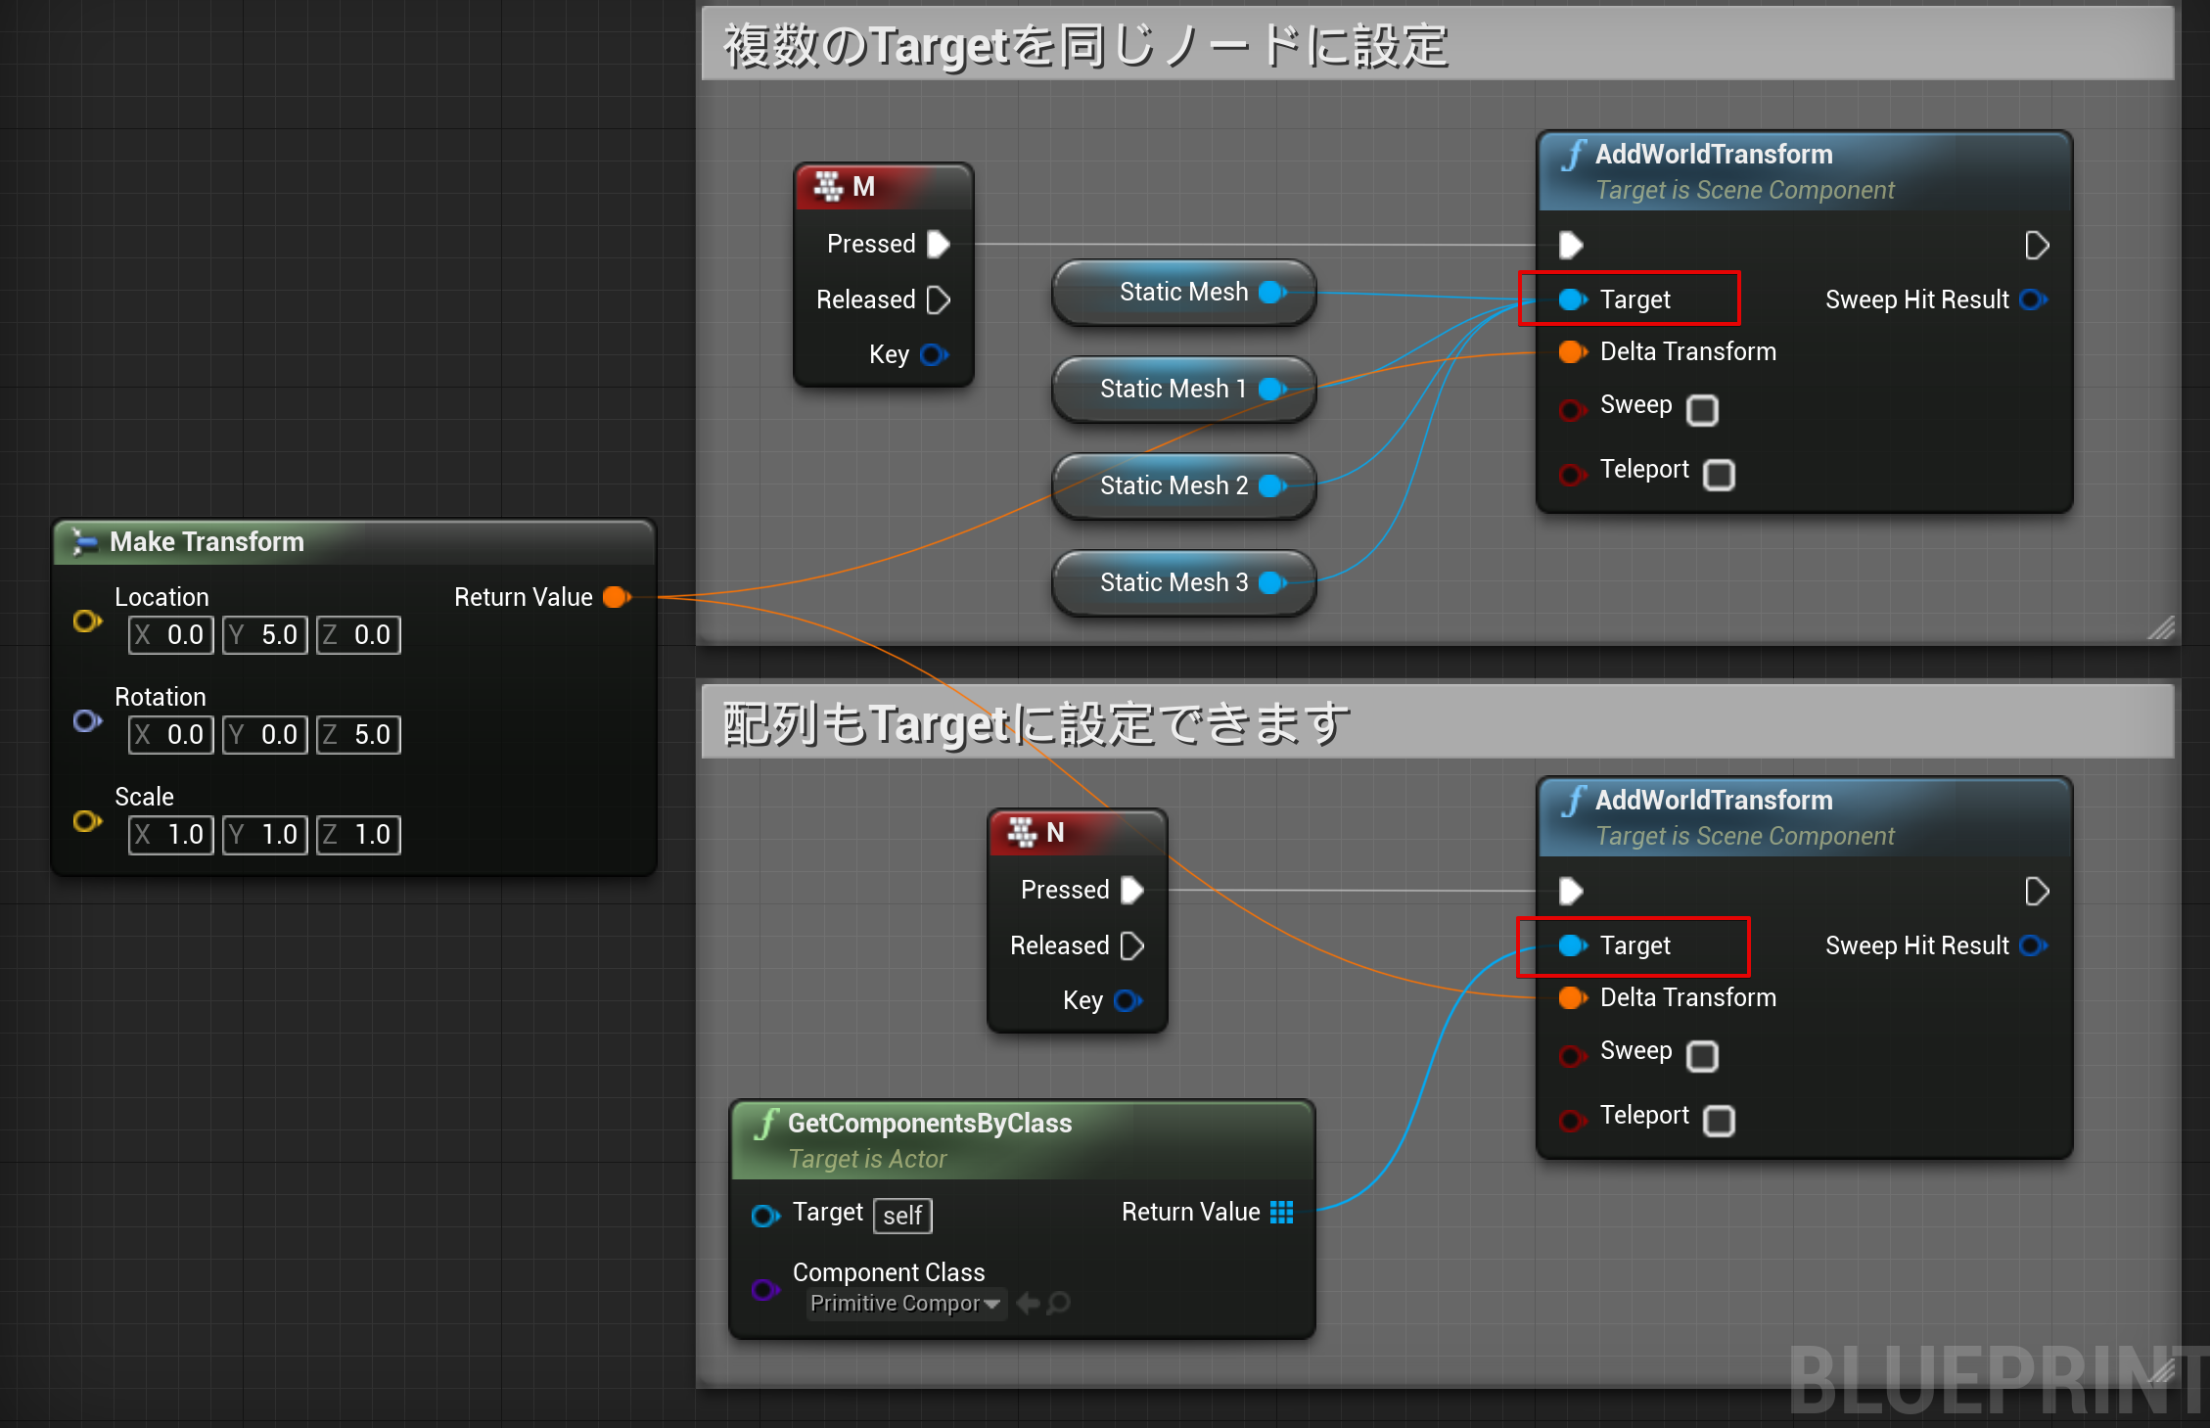Click the Released exec arrow on node N
The image size is (2210, 1428).
1132,945
